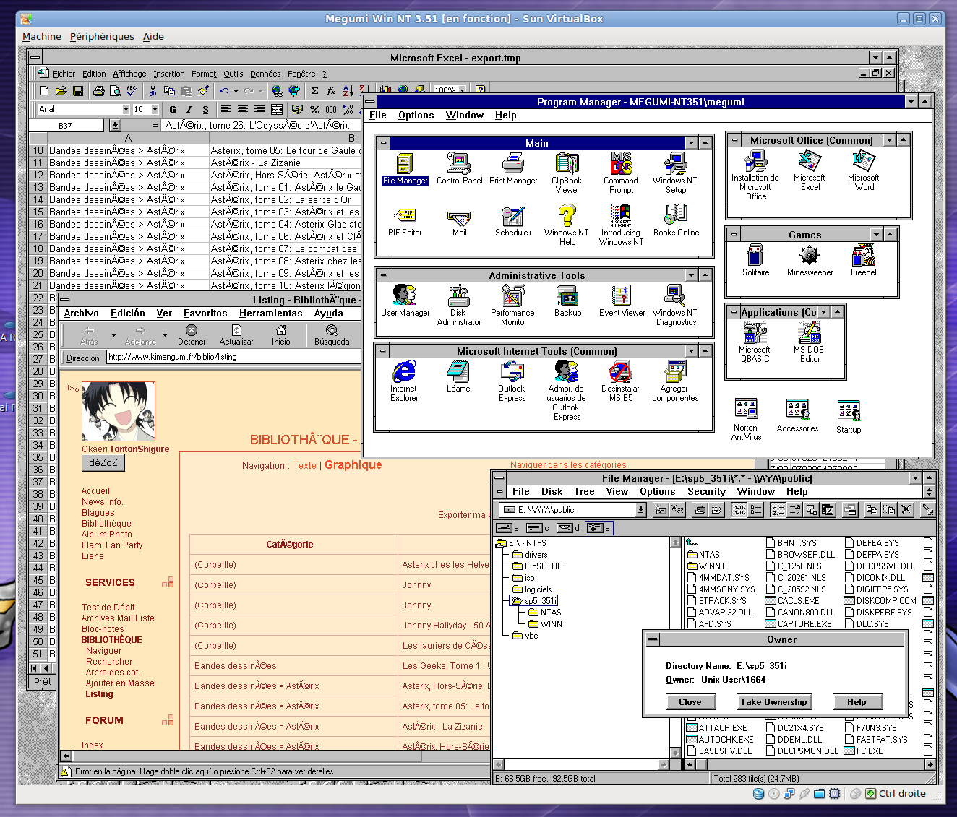
Task: Open the B37 name box dropdown arrow
Action: pyautogui.click(x=115, y=126)
